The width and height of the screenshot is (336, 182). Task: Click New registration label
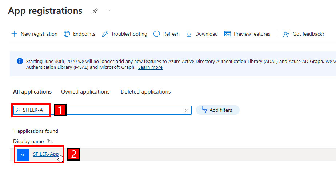pos(39,34)
